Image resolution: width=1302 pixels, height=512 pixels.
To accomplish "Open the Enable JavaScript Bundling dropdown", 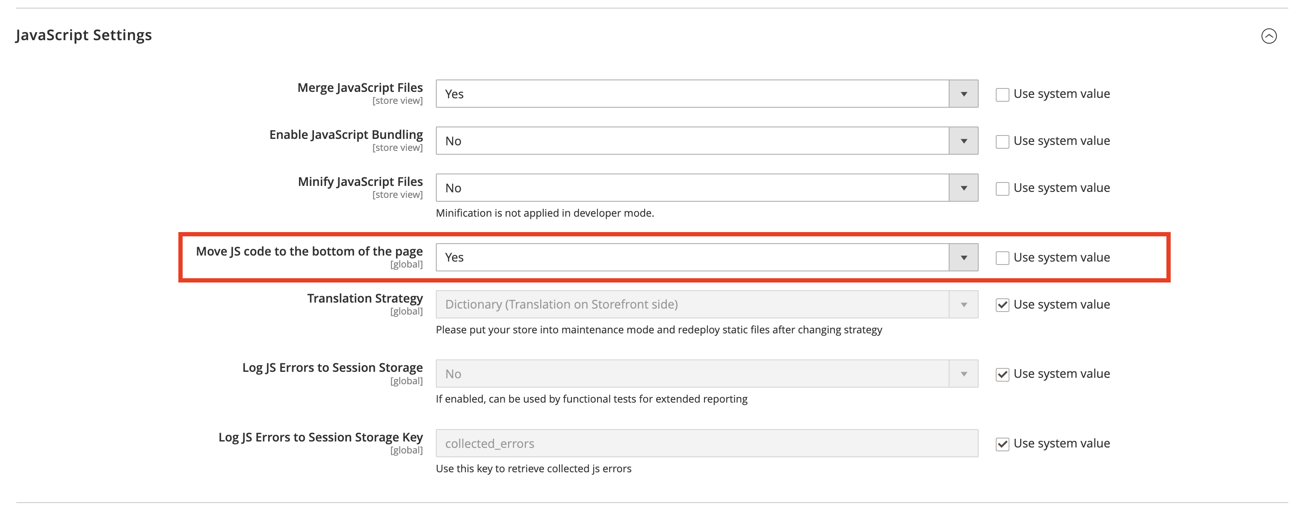I will click(963, 140).
